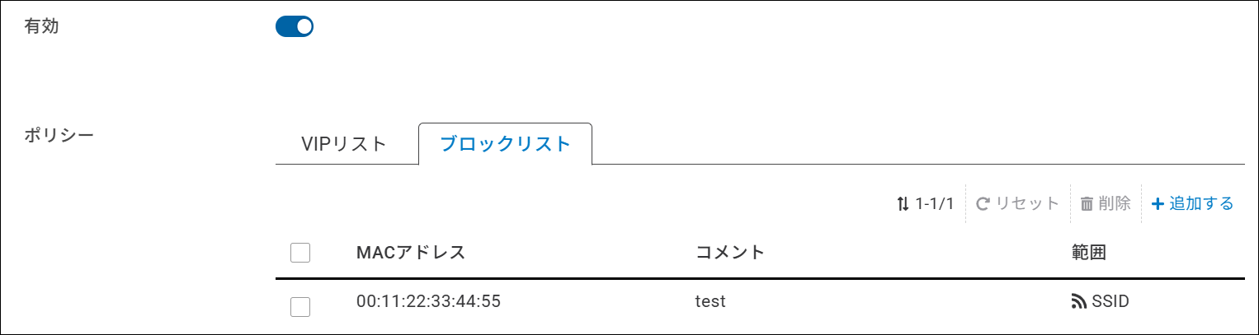Click the plus icon for 追加する
The width and height of the screenshot is (1259, 335).
tap(1158, 203)
